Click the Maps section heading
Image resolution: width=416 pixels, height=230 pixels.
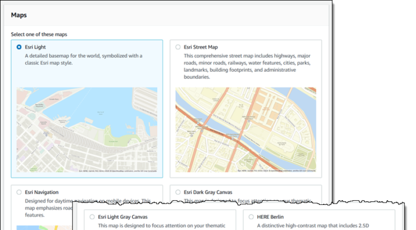(19, 15)
